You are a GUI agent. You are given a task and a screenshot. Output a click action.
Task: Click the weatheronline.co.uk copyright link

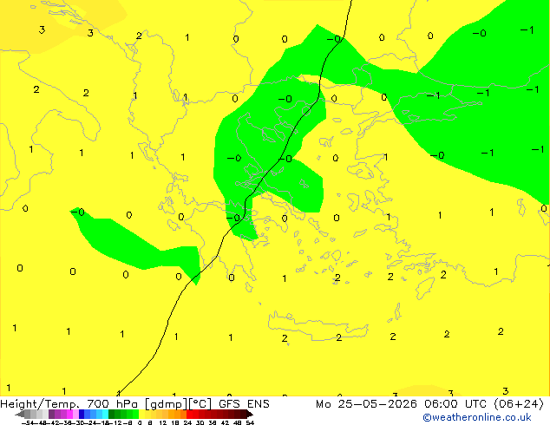coord(477,417)
